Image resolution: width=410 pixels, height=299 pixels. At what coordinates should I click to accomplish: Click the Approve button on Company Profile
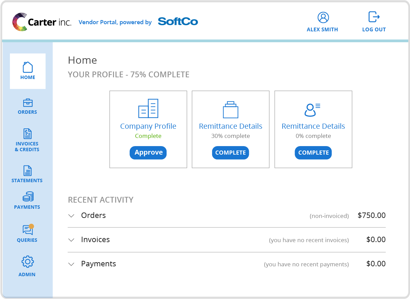(148, 153)
